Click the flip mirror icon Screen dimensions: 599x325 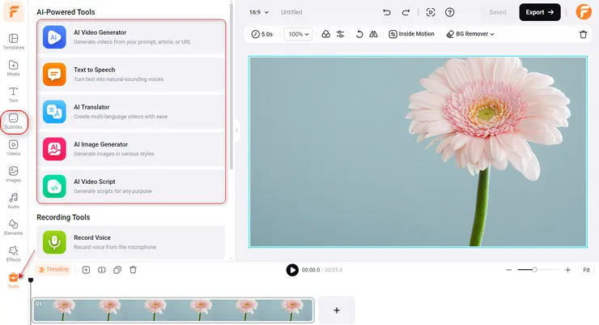(x=374, y=34)
